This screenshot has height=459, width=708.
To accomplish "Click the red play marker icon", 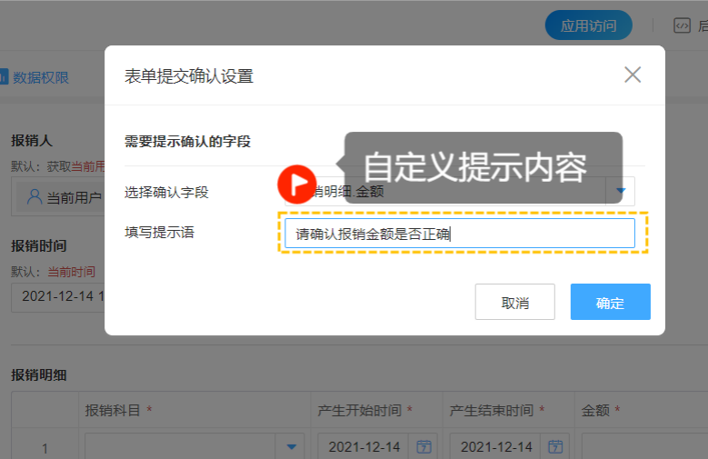I will coord(296,184).
